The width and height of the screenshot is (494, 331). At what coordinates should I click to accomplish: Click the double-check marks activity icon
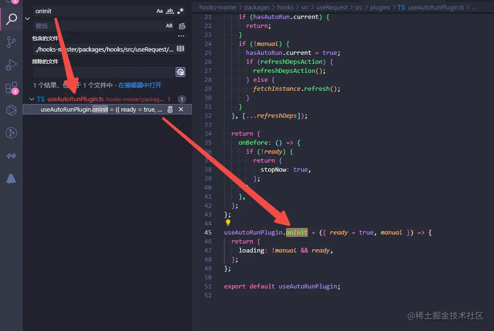tap(11, 156)
